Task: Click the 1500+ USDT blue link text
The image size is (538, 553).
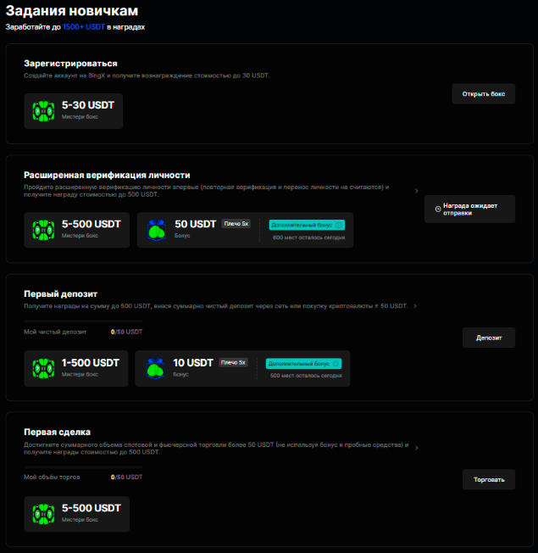Action: pos(84,27)
